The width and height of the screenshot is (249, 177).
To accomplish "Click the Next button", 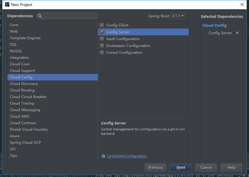I will (x=181, y=167).
